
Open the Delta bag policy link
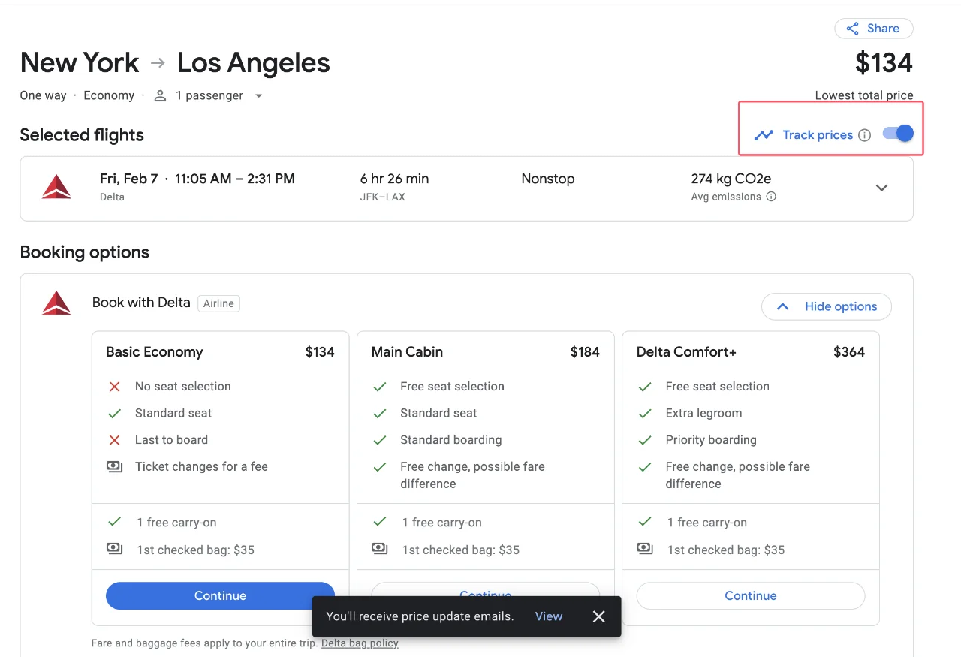click(x=360, y=643)
